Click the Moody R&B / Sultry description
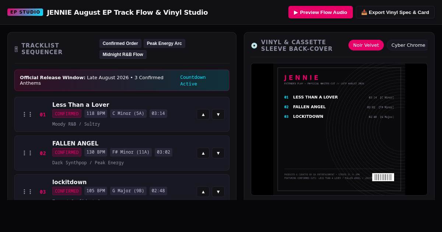This screenshot has height=232, width=442. coord(76,124)
